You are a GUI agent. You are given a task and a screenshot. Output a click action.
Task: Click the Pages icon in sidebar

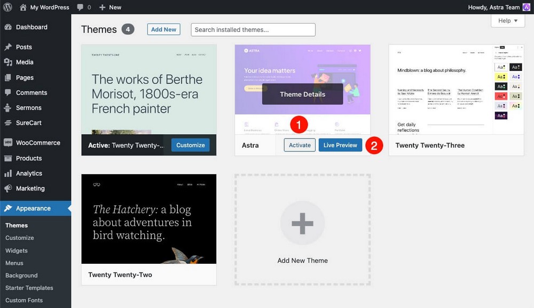coord(8,77)
